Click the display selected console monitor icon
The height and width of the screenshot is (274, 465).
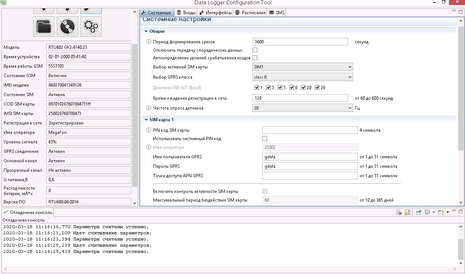coord(427,212)
